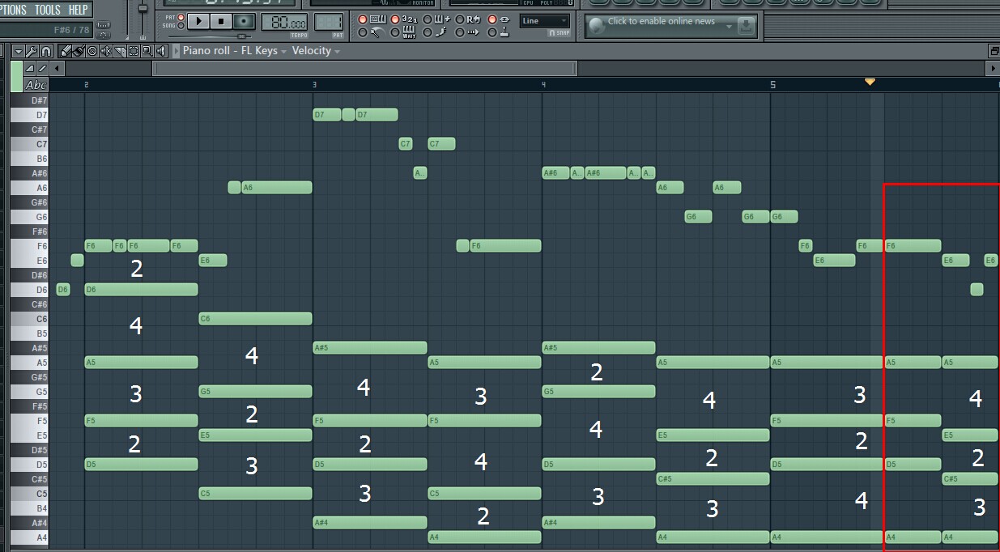Select the Draw pencil tool
The width and height of the screenshot is (1000, 552).
[x=66, y=51]
